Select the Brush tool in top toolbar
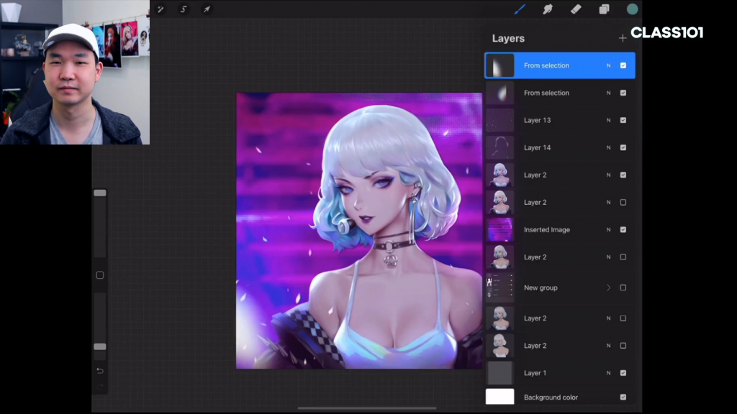 pyautogui.click(x=520, y=9)
